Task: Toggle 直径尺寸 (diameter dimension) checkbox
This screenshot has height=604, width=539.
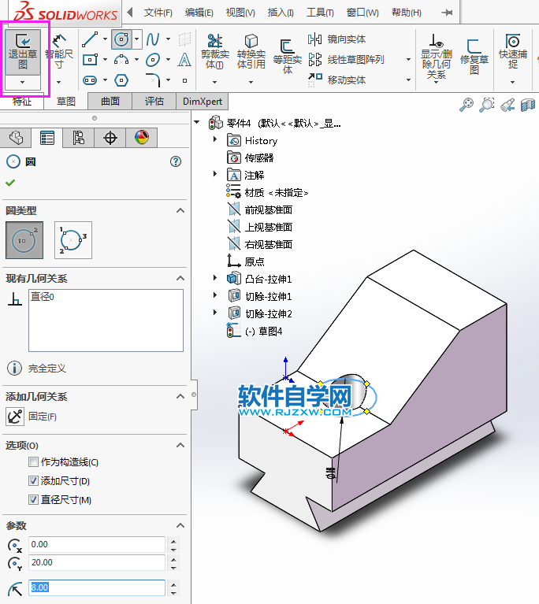Action: click(34, 499)
